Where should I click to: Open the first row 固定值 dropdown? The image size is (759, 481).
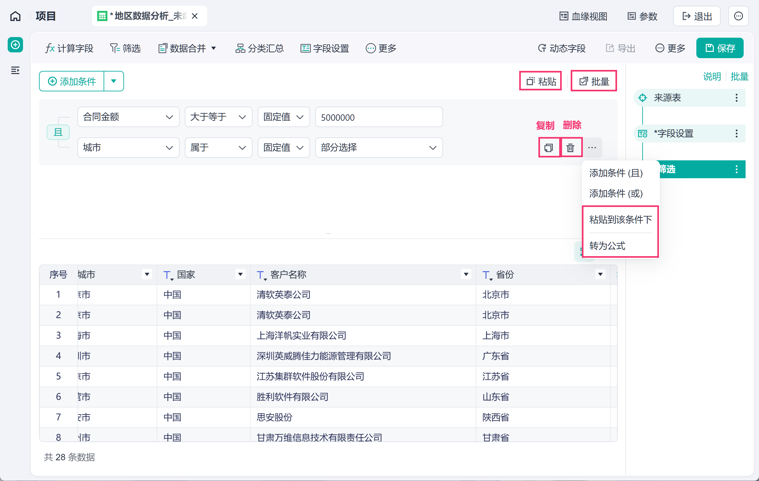284,117
